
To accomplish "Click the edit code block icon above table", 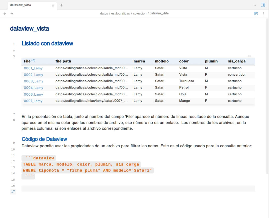I will pyautogui.click(x=249, y=56).
